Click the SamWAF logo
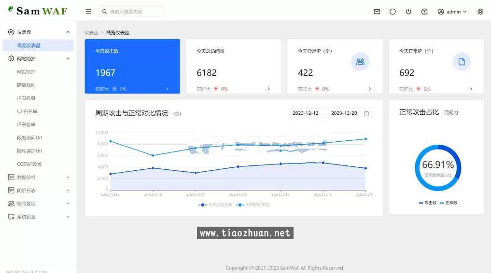The height and width of the screenshot is (273, 491). pos(38,11)
